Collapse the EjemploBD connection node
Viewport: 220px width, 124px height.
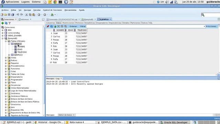[x=2, y=38]
